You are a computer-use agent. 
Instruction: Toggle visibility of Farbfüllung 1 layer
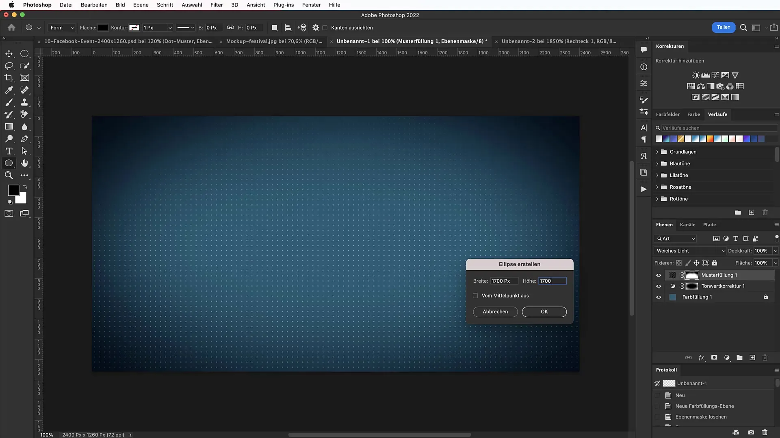click(x=659, y=297)
